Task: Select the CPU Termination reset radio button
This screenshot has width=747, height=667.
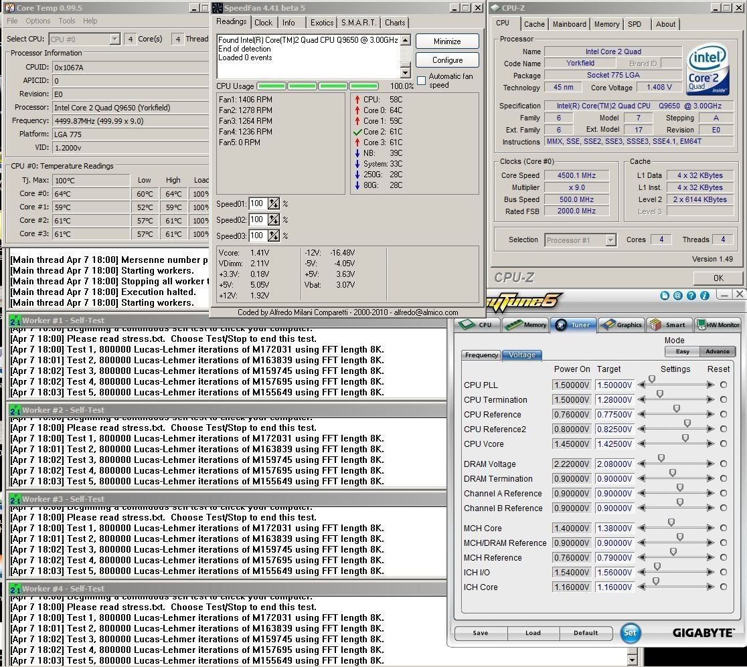Action: click(724, 399)
